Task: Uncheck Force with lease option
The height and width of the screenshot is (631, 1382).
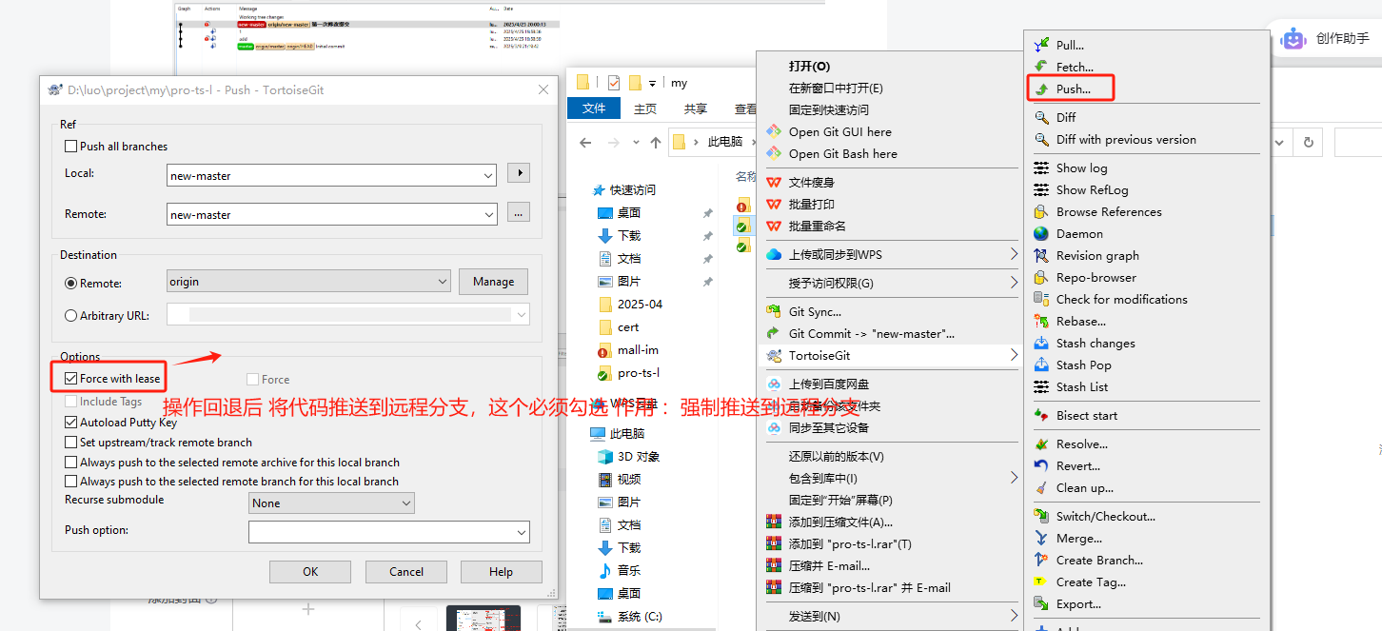Action: click(70, 379)
